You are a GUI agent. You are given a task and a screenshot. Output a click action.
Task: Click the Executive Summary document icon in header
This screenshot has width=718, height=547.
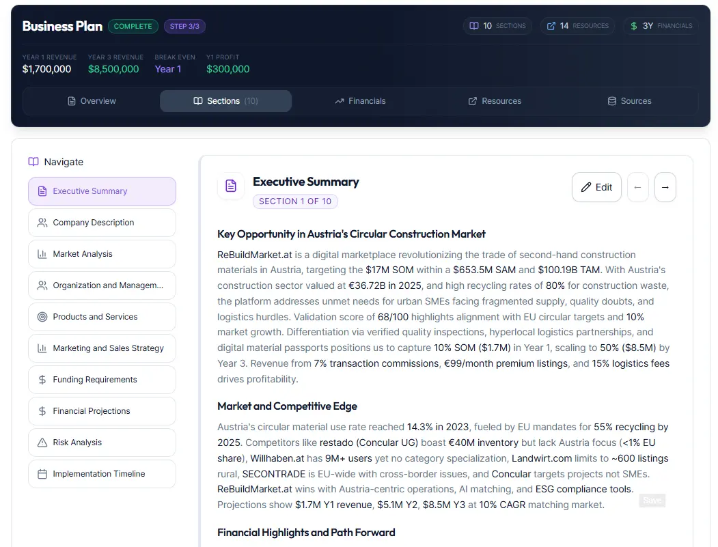point(231,186)
